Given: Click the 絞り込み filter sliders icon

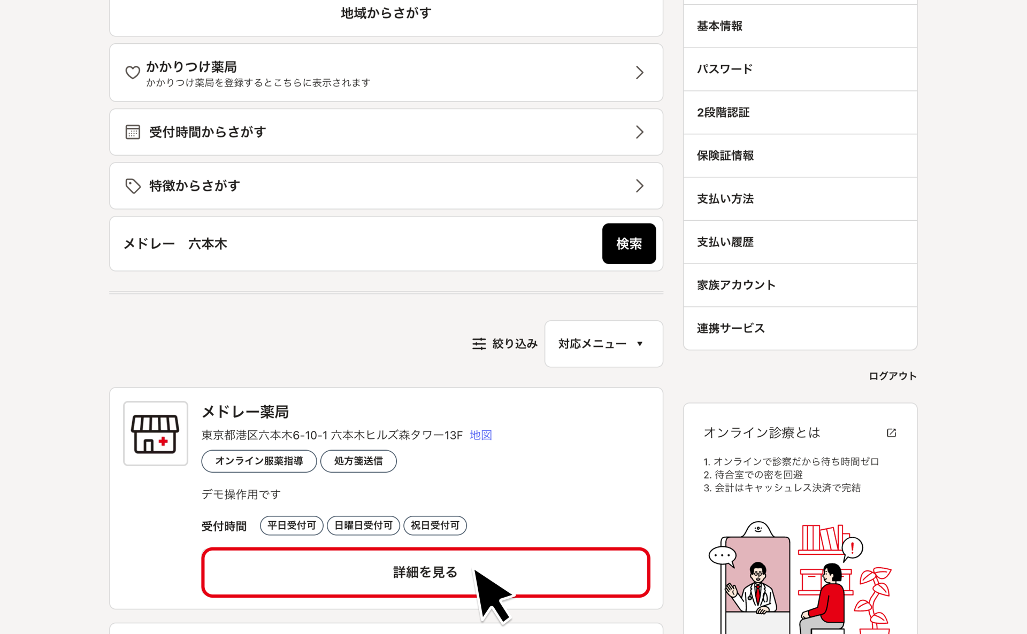Looking at the screenshot, I should [x=479, y=344].
